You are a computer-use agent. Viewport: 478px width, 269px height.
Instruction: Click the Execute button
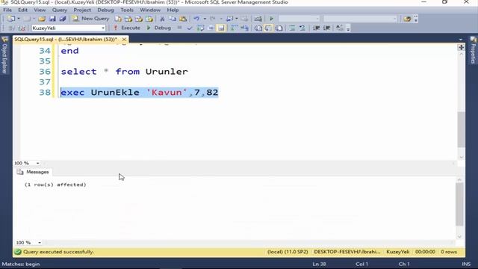point(127,28)
